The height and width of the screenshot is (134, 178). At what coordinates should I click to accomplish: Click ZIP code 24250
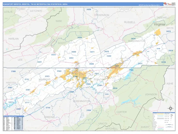click(73, 52)
